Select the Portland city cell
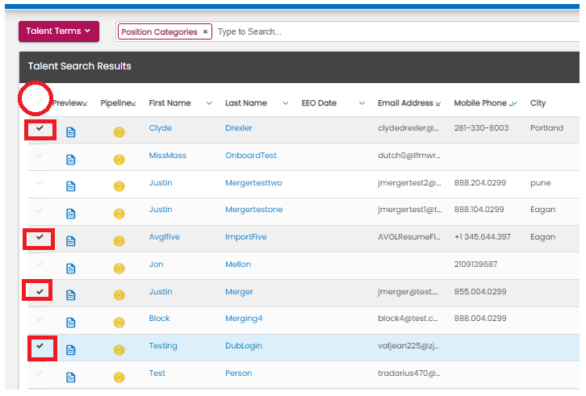Viewport: 586px width, 396px height. (546, 127)
